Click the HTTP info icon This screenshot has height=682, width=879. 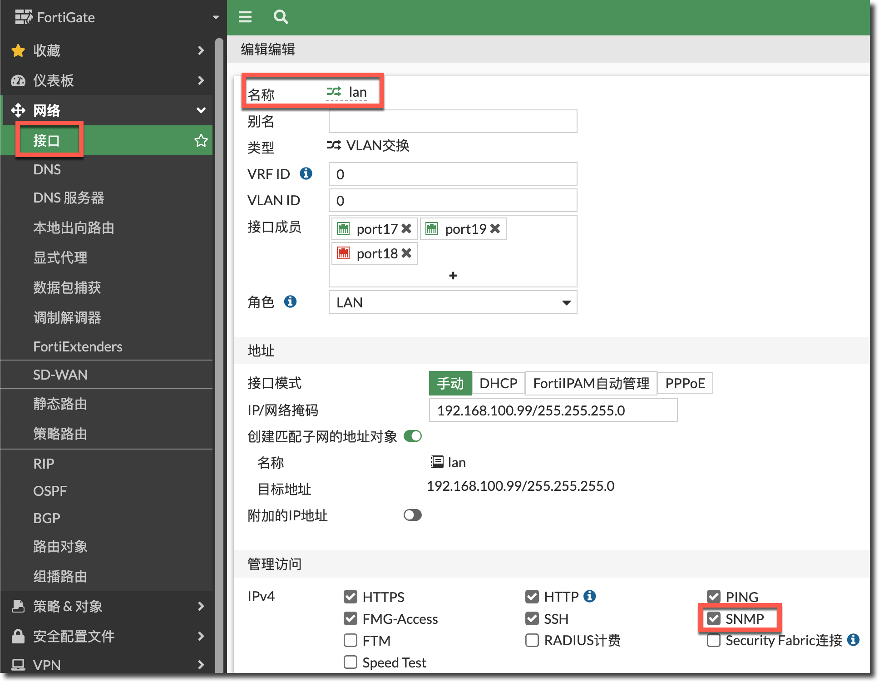(x=590, y=596)
